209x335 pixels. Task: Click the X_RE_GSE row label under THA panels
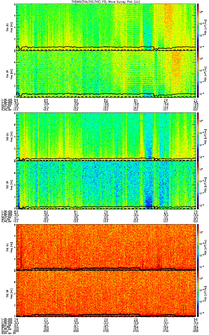pyautogui.click(x=7, y=100)
